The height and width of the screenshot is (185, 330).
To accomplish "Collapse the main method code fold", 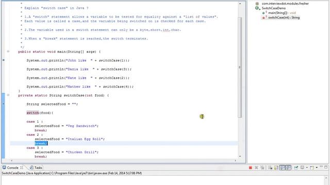I will (8, 51).
